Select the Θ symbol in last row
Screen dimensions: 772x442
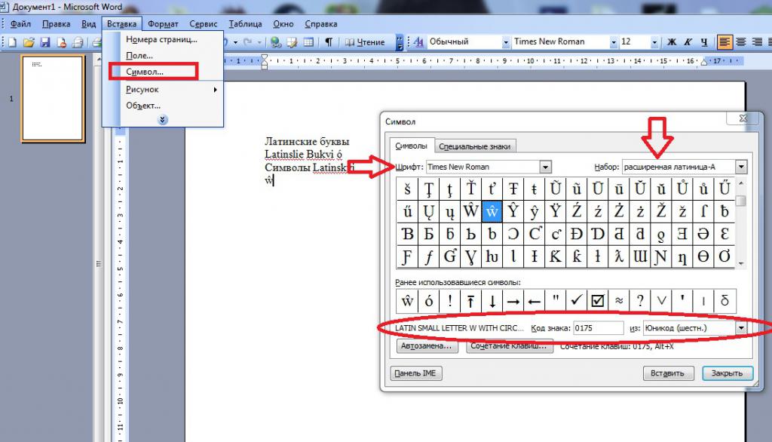pyautogui.click(x=703, y=256)
